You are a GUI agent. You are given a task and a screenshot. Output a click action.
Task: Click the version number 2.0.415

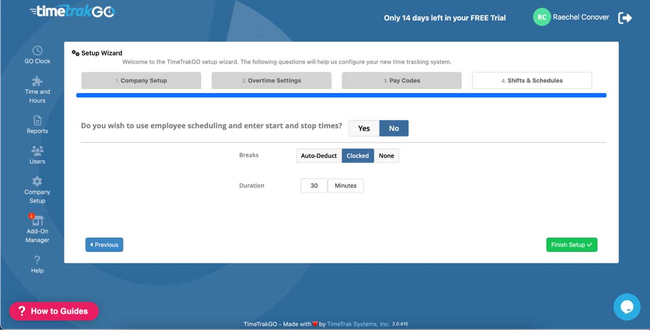tap(401, 324)
